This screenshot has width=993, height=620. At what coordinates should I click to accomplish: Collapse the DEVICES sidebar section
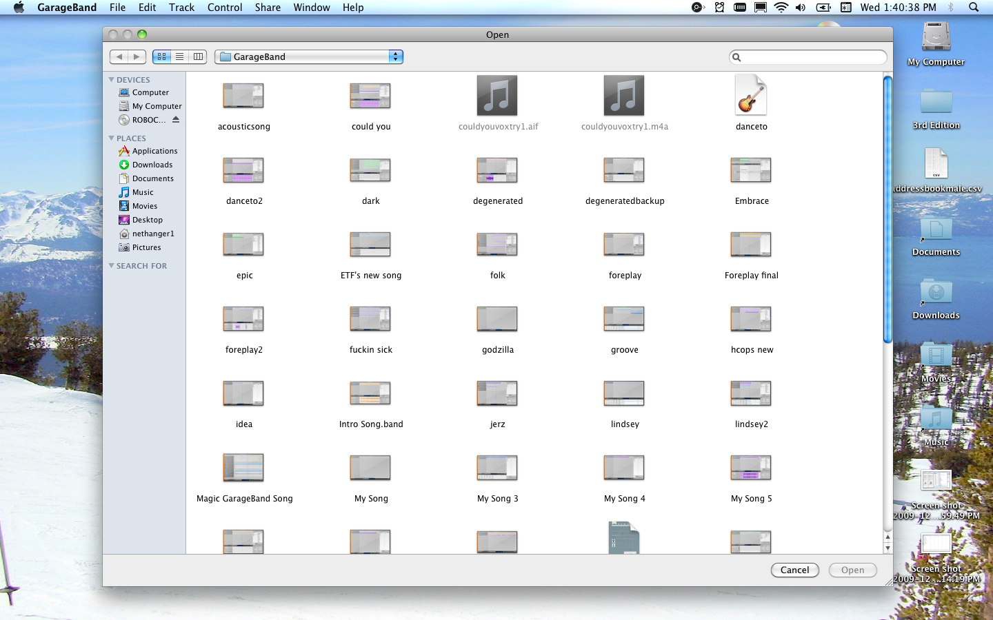point(111,80)
